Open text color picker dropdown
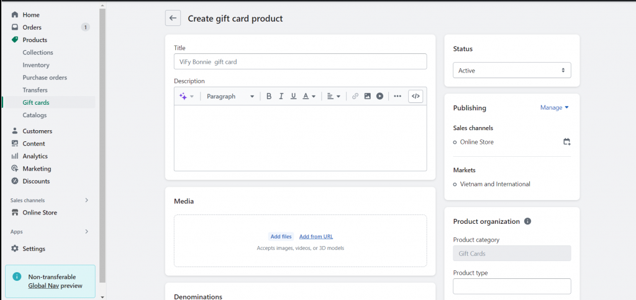This screenshot has width=636, height=300. coord(309,96)
